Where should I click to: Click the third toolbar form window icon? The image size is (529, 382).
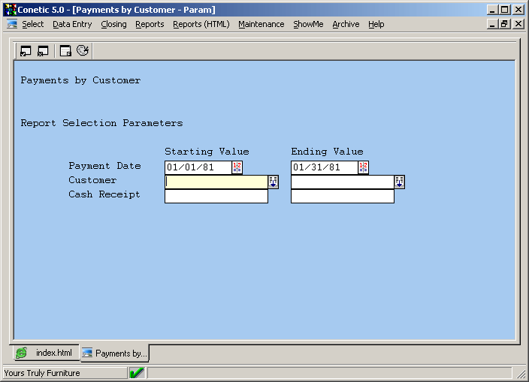point(65,51)
